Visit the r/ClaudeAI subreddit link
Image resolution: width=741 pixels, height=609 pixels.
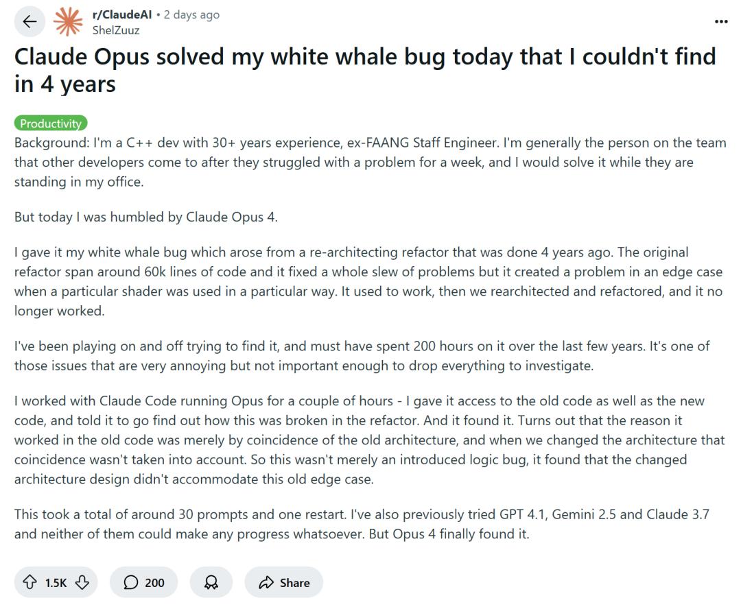pyautogui.click(x=121, y=14)
